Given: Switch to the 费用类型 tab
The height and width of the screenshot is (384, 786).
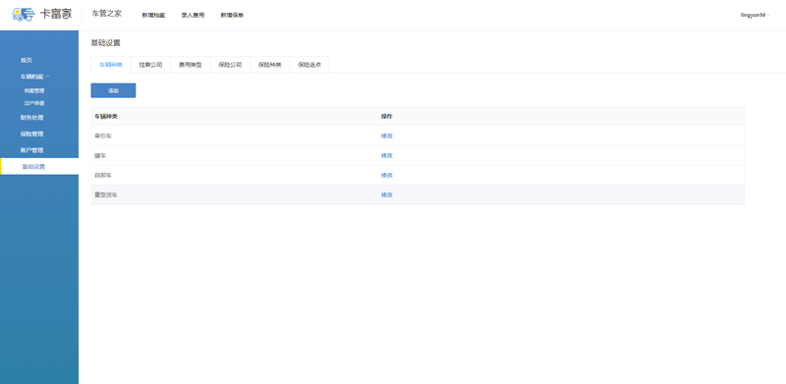Looking at the screenshot, I should click(191, 65).
